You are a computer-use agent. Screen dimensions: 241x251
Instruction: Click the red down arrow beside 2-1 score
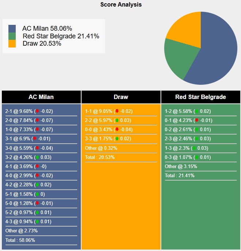[x=37, y=111]
